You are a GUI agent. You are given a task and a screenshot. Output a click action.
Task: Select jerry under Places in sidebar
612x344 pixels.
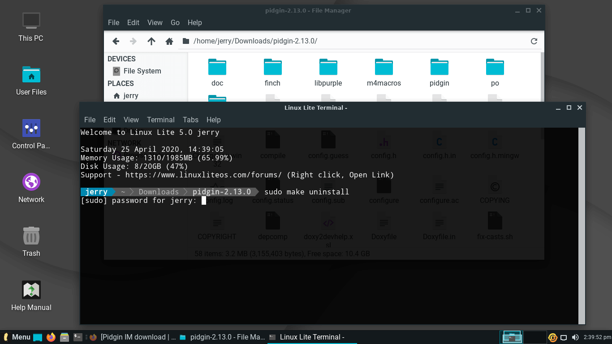coord(130,95)
